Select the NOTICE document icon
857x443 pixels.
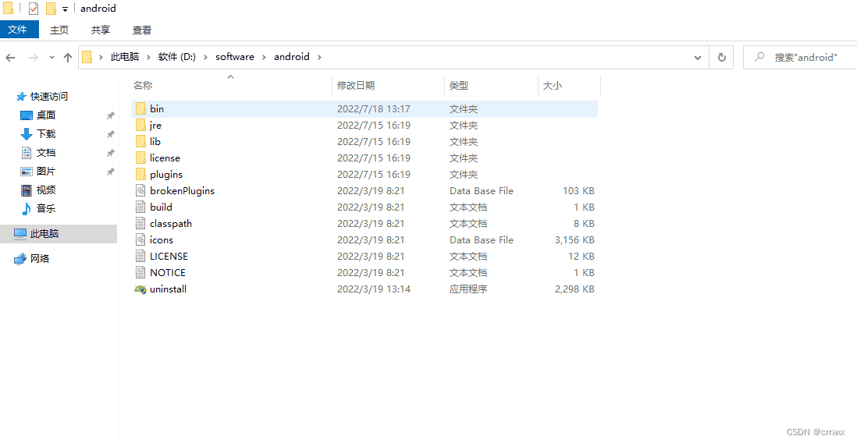click(140, 272)
